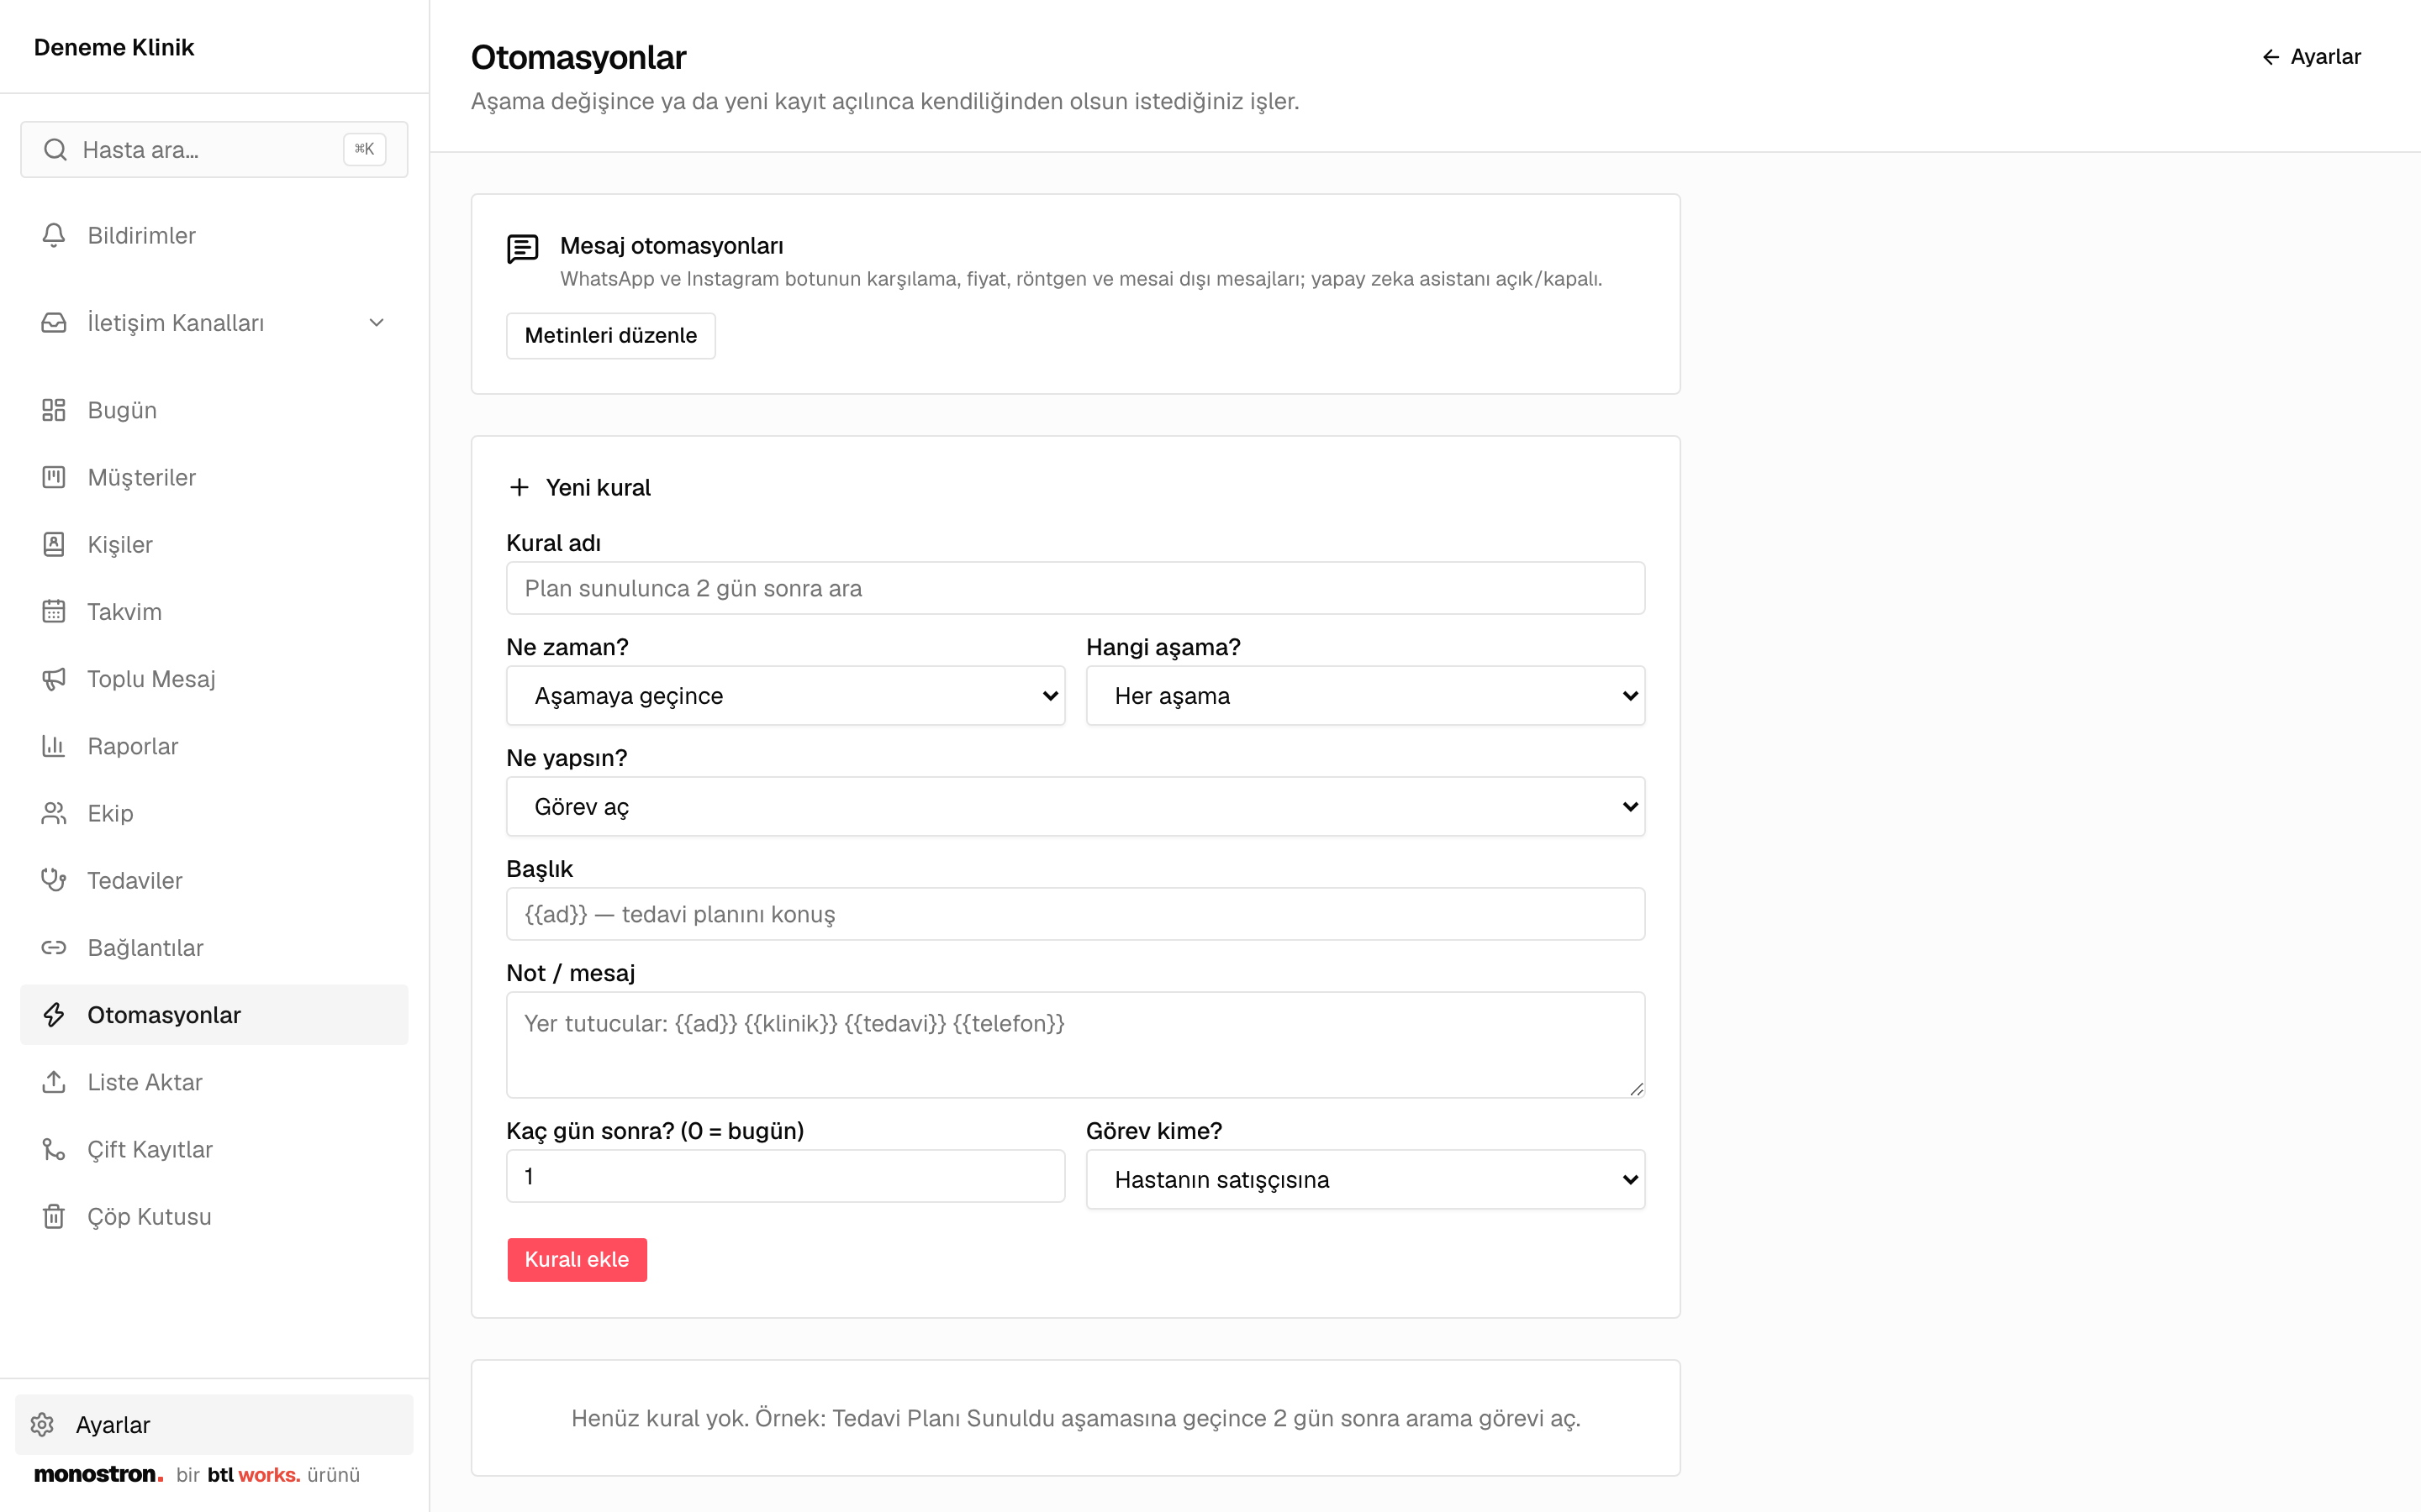Click the lightning icon beside Otomasyonlar

[54, 1015]
